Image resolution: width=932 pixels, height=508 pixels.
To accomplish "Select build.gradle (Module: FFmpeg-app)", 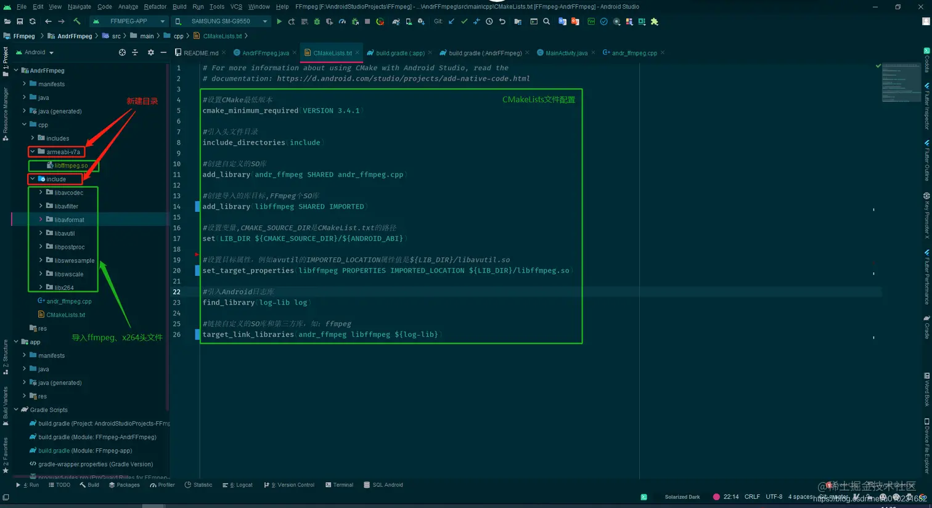I will coord(81,451).
